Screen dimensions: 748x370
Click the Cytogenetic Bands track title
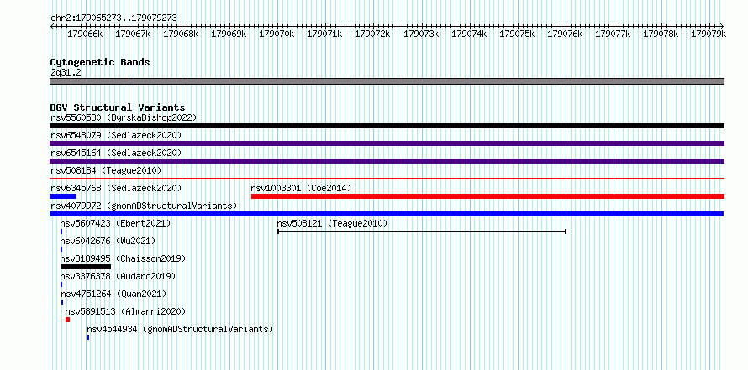(100, 62)
